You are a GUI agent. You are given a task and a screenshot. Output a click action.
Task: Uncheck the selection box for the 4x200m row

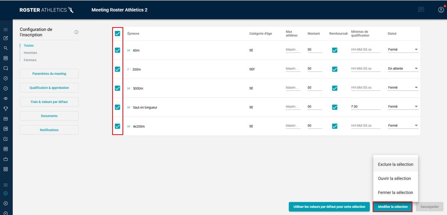[x=117, y=126]
